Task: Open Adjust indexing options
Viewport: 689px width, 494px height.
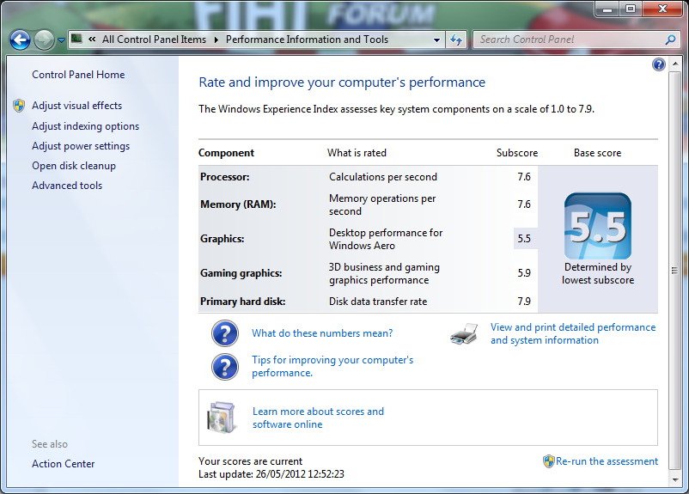Action: pos(85,126)
